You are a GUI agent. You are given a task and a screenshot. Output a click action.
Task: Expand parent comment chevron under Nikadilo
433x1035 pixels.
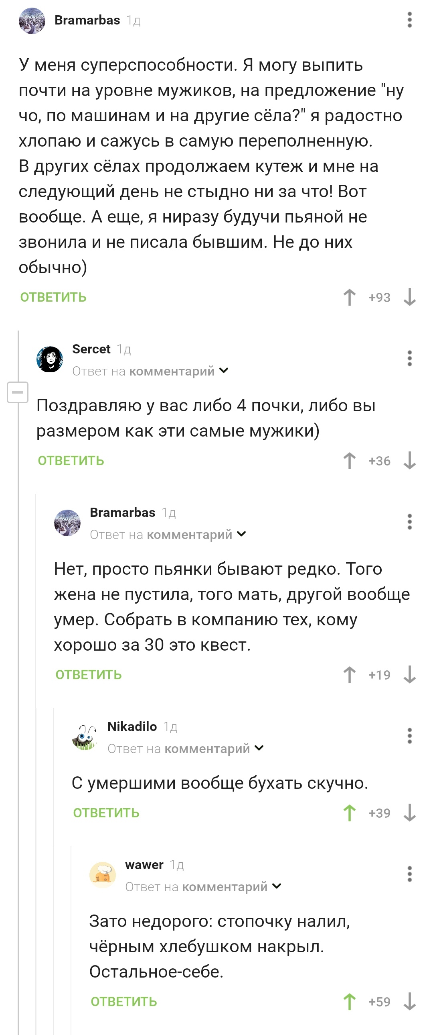[259, 748]
